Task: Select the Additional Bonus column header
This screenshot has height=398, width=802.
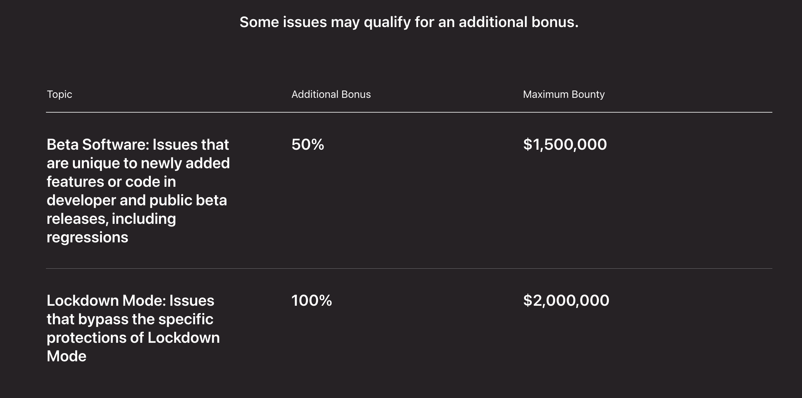Action: tap(331, 94)
